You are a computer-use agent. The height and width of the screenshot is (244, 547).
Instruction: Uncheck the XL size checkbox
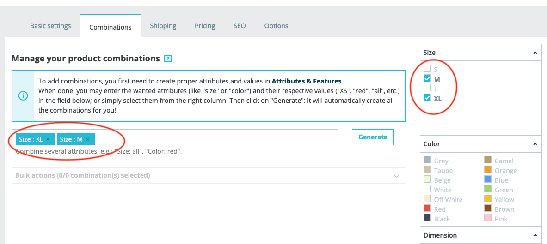[427, 98]
